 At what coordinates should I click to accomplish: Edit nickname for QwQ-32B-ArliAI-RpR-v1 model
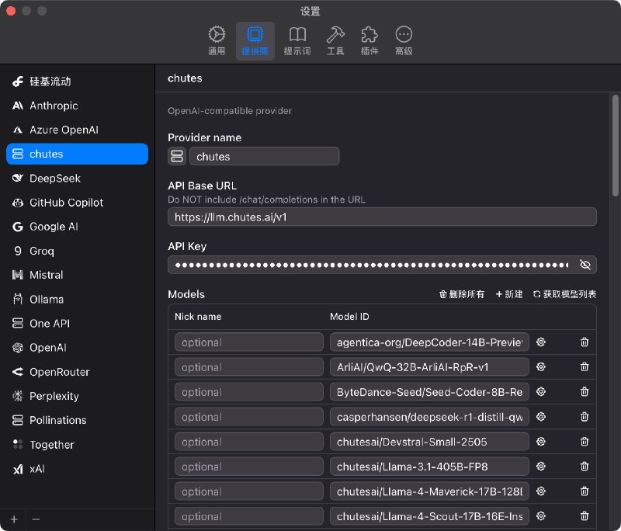[248, 367]
